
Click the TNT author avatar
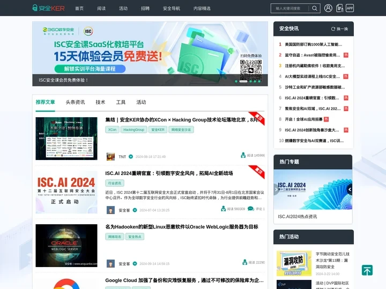point(110,156)
